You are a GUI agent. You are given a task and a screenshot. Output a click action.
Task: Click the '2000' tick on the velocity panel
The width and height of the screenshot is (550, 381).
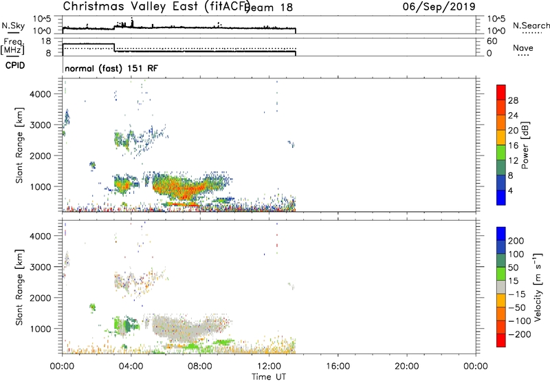[x=40, y=298]
